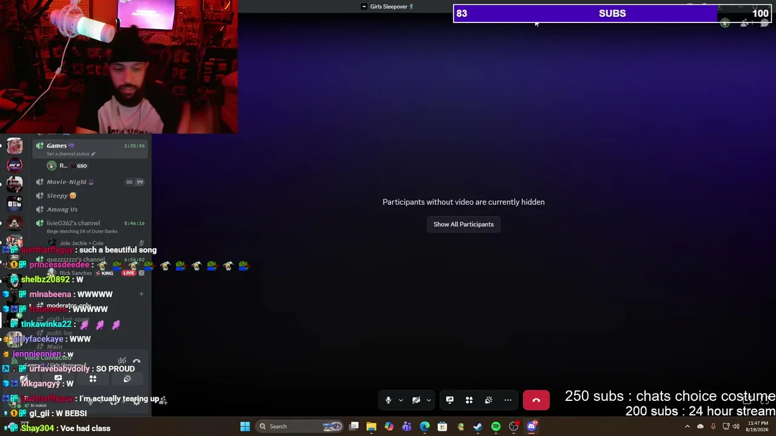Image resolution: width=776 pixels, height=436 pixels.
Task: Click Show All Participants button
Action: pos(464,224)
